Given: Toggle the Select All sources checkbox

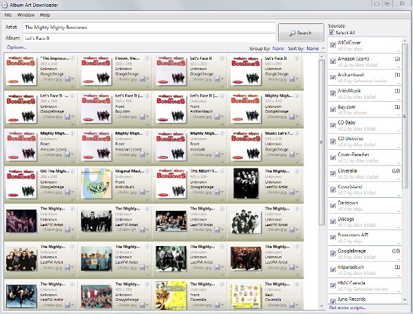Looking at the screenshot, I should tap(332, 32).
